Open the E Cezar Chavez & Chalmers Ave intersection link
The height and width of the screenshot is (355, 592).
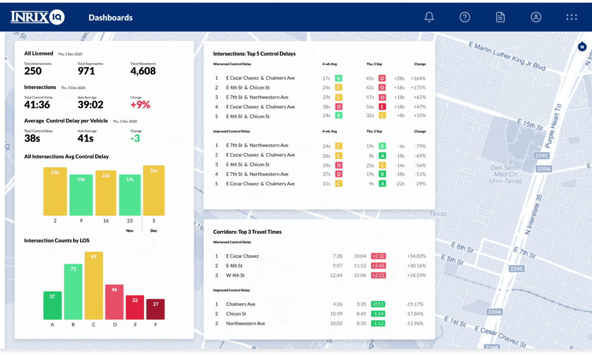(x=260, y=78)
